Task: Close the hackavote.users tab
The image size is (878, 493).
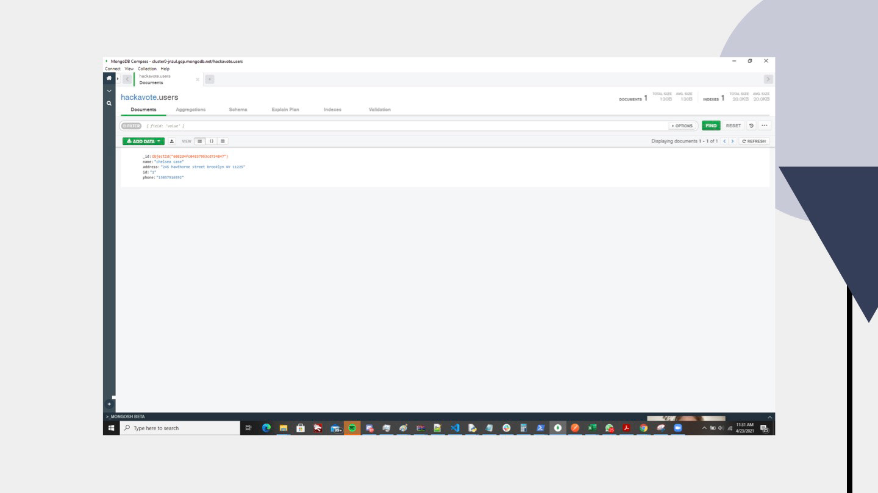Action: (198, 79)
